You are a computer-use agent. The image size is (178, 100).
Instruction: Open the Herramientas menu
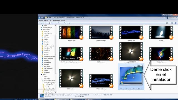click(x=56, y=21)
